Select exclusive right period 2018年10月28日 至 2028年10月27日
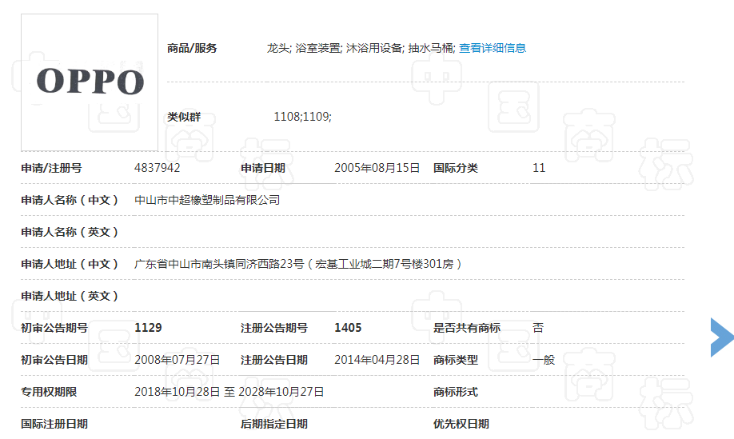Image resolution: width=734 pixels, height=439 pixels. pos(229,392)
